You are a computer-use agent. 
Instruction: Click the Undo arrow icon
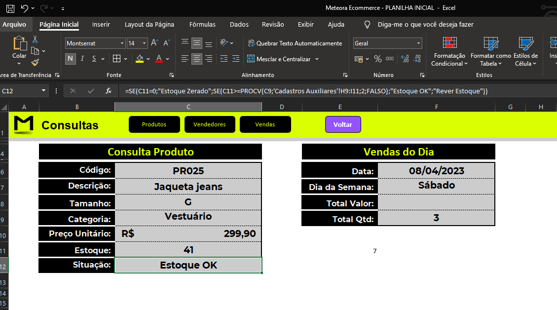24,8
